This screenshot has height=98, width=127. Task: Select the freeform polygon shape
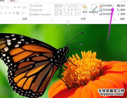[57, 13]
